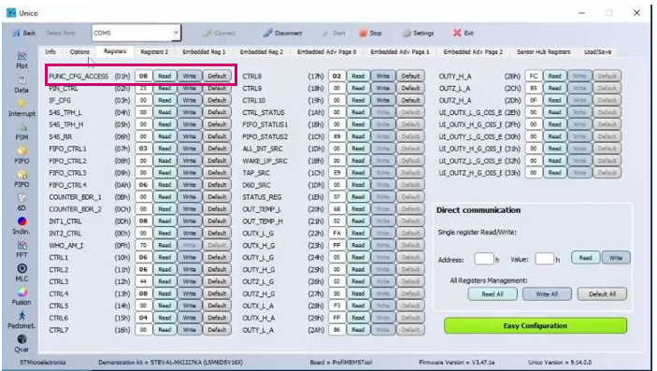Image resolution: width=657 pixels, height=371 pixels.
Task: Read the STATUS_REG register
Action: coord(358,196)
